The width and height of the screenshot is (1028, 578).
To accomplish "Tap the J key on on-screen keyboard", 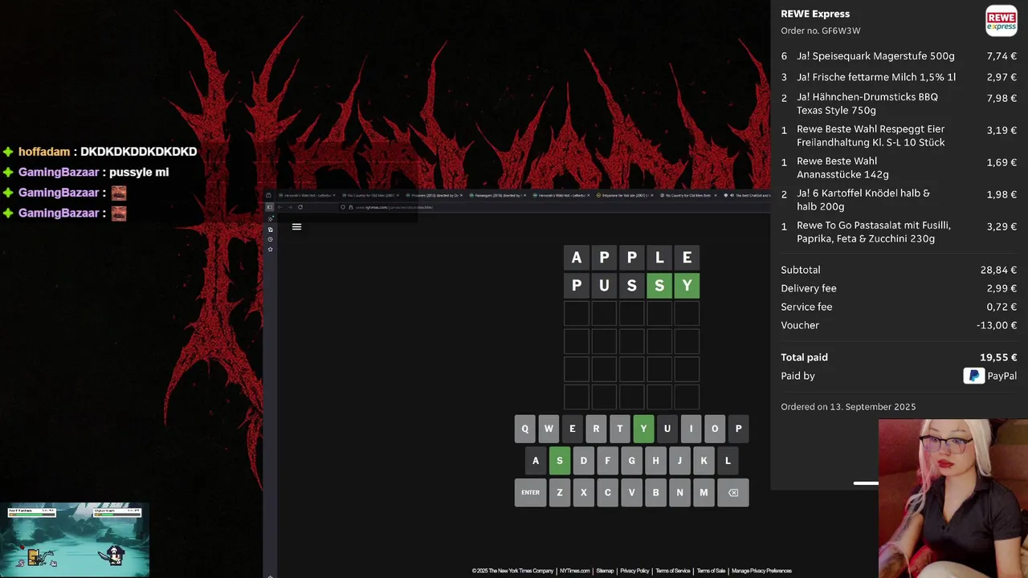I will pyautogui.click(x=679, y=461).
